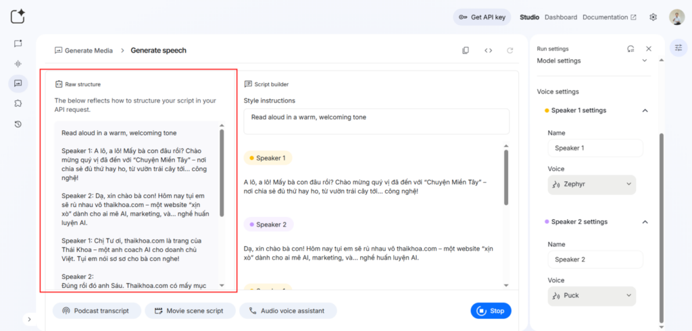
Task: Click the AI Studio logo icon
Action: point(18,16)
